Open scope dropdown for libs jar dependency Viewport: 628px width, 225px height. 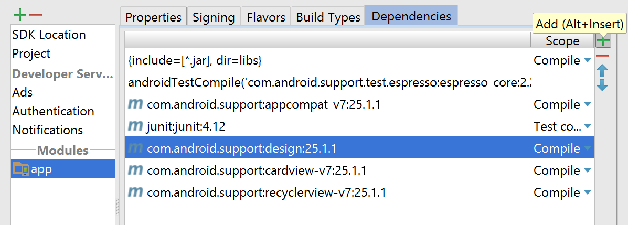point(588,61)
